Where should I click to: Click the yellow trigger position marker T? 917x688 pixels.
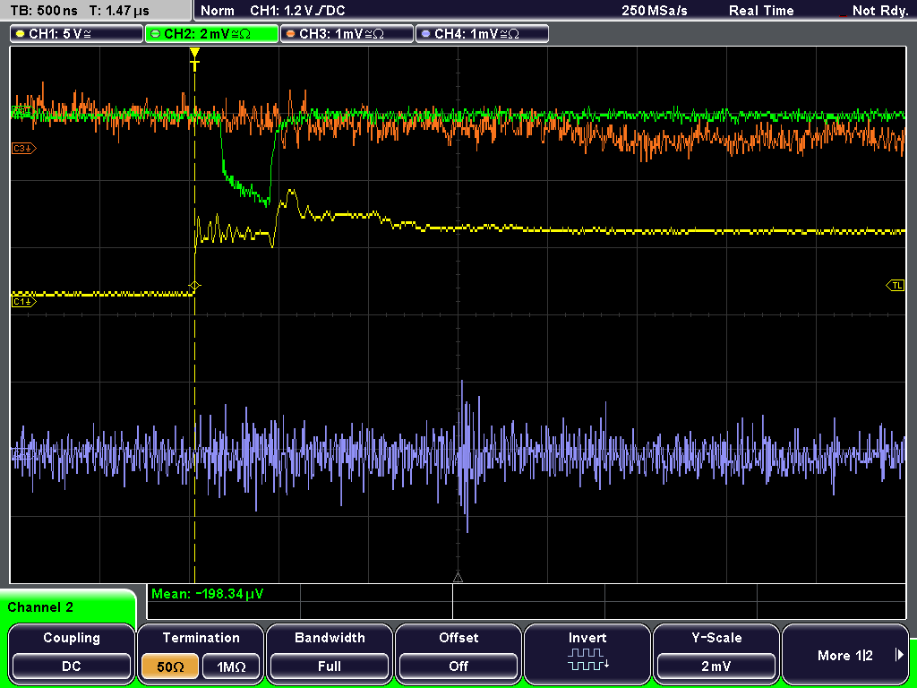(x=194, y=60)
